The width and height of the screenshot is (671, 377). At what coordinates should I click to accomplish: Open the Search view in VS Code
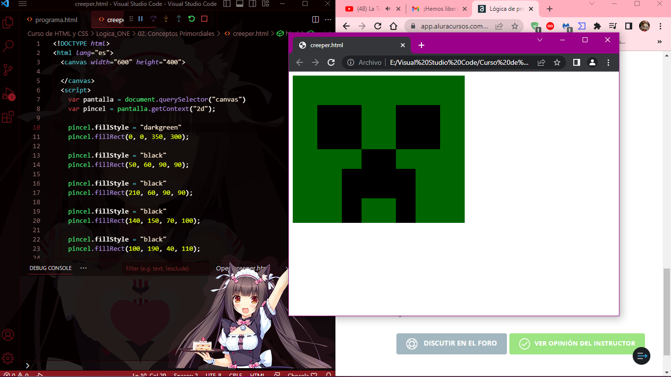pyautogui.click(x=8, y=46)
